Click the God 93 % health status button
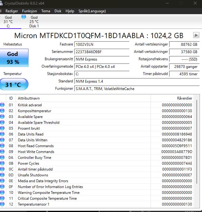 coord(14,58)
